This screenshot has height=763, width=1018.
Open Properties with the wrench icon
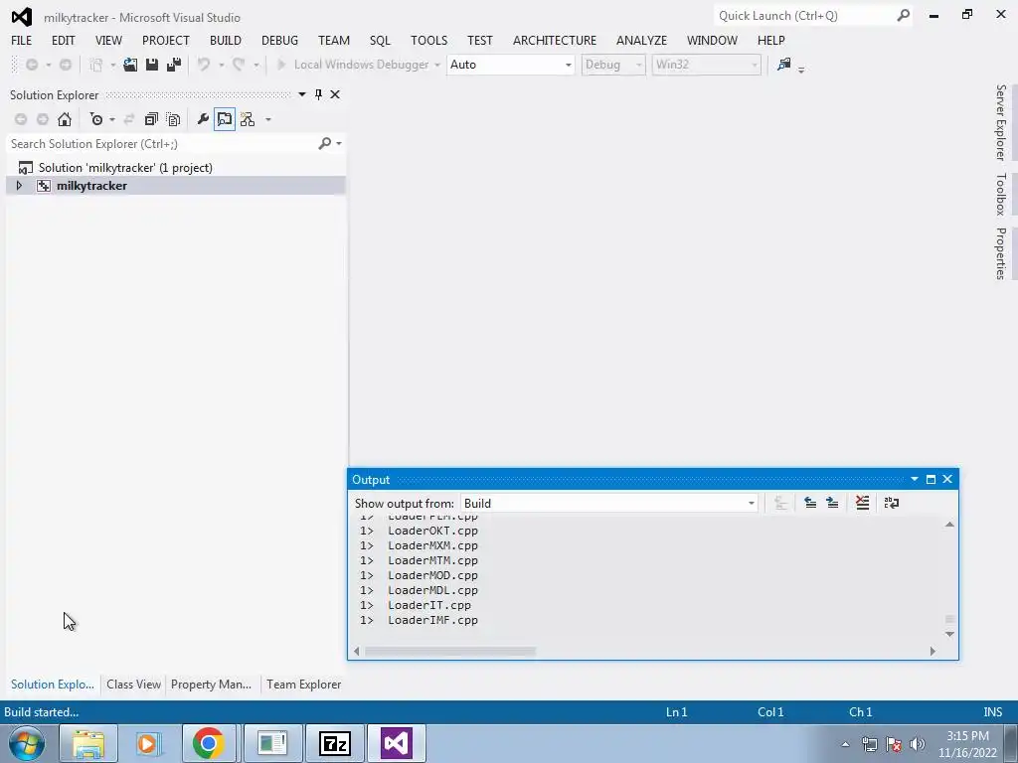click(x=203, y=119)
